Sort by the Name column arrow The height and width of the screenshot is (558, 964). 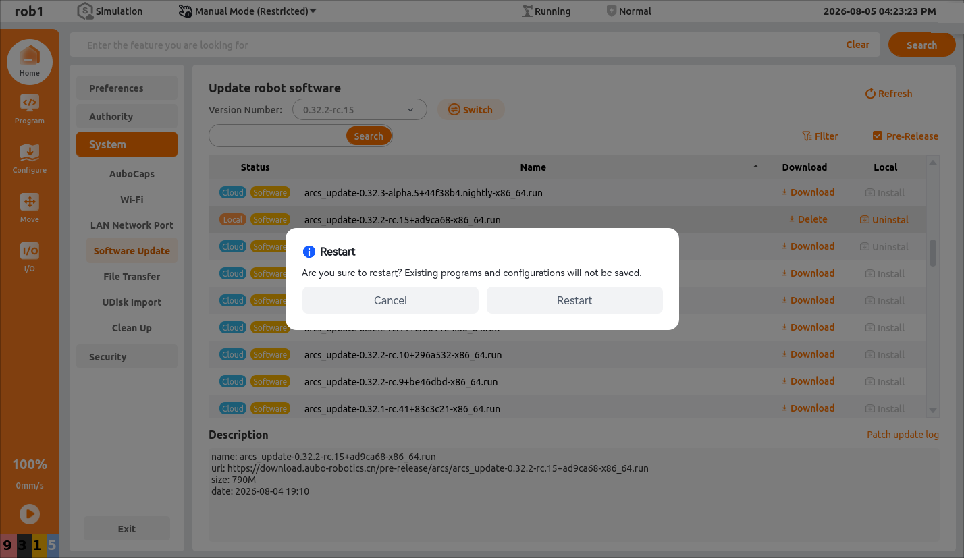point(756,167)
